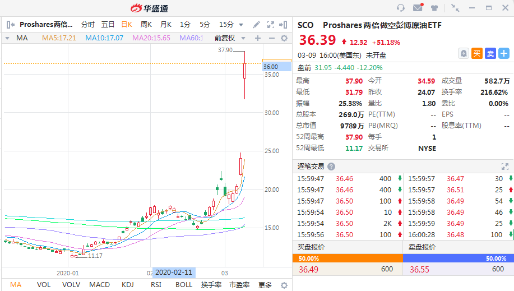Select the MA bottom indicator
This screenshot has width=514, height=291.
click(x=16, y=285)
